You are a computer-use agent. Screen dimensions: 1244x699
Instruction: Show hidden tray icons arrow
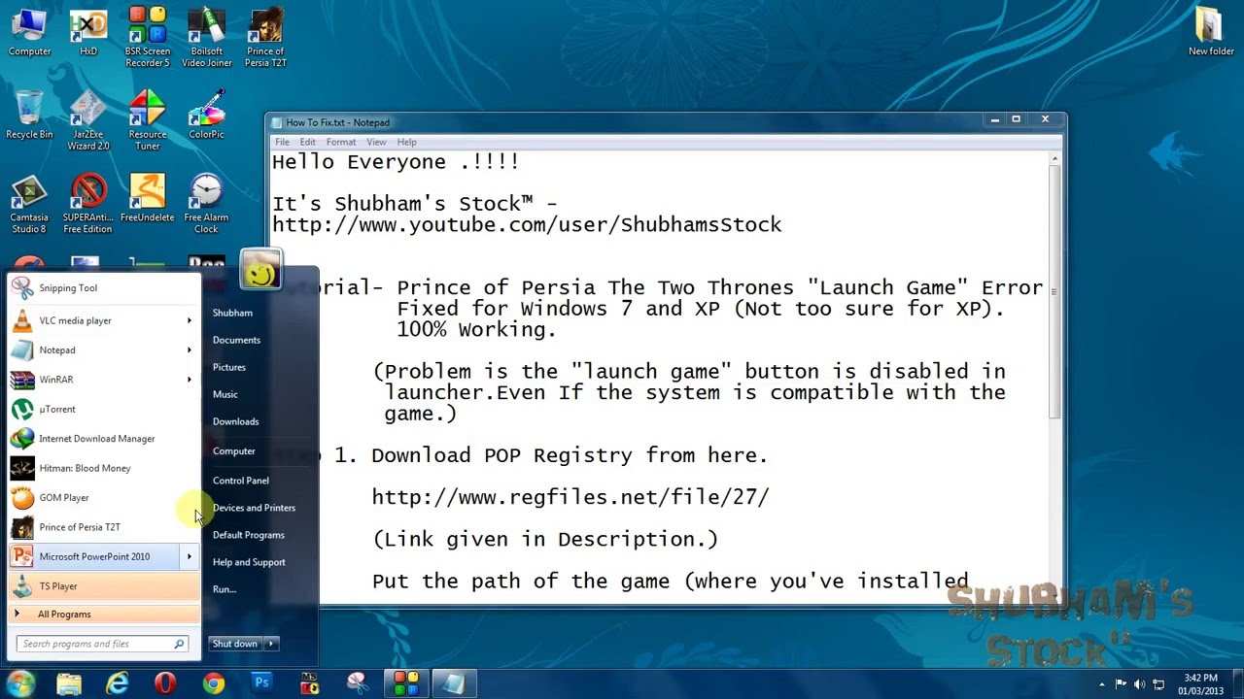(1103, 684)
